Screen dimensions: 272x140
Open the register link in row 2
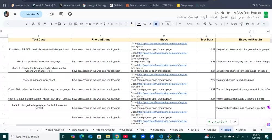click(x=162, y=43)
